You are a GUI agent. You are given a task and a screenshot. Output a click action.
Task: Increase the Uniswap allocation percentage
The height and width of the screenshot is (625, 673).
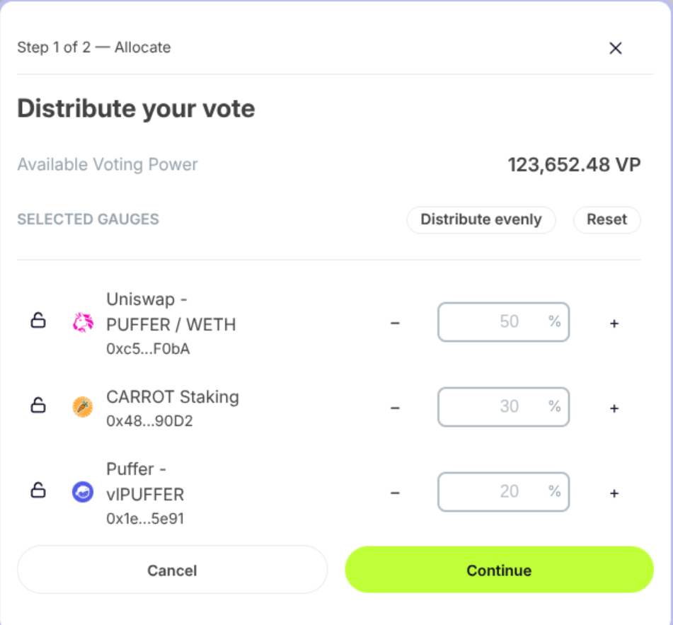(x=614, y=322)
